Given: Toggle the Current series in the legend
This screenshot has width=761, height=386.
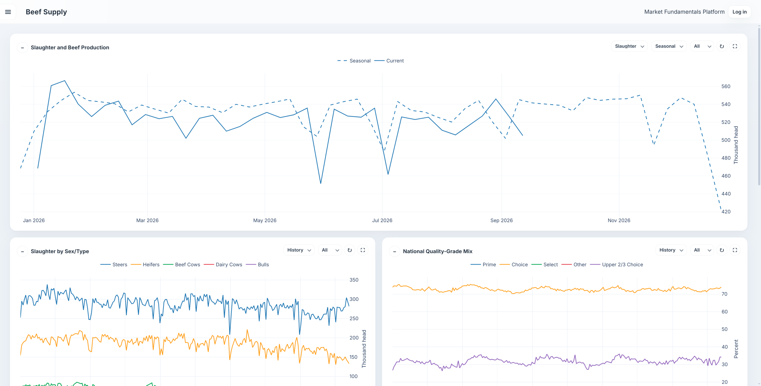Looking at the screenshot, I should 389,61.
